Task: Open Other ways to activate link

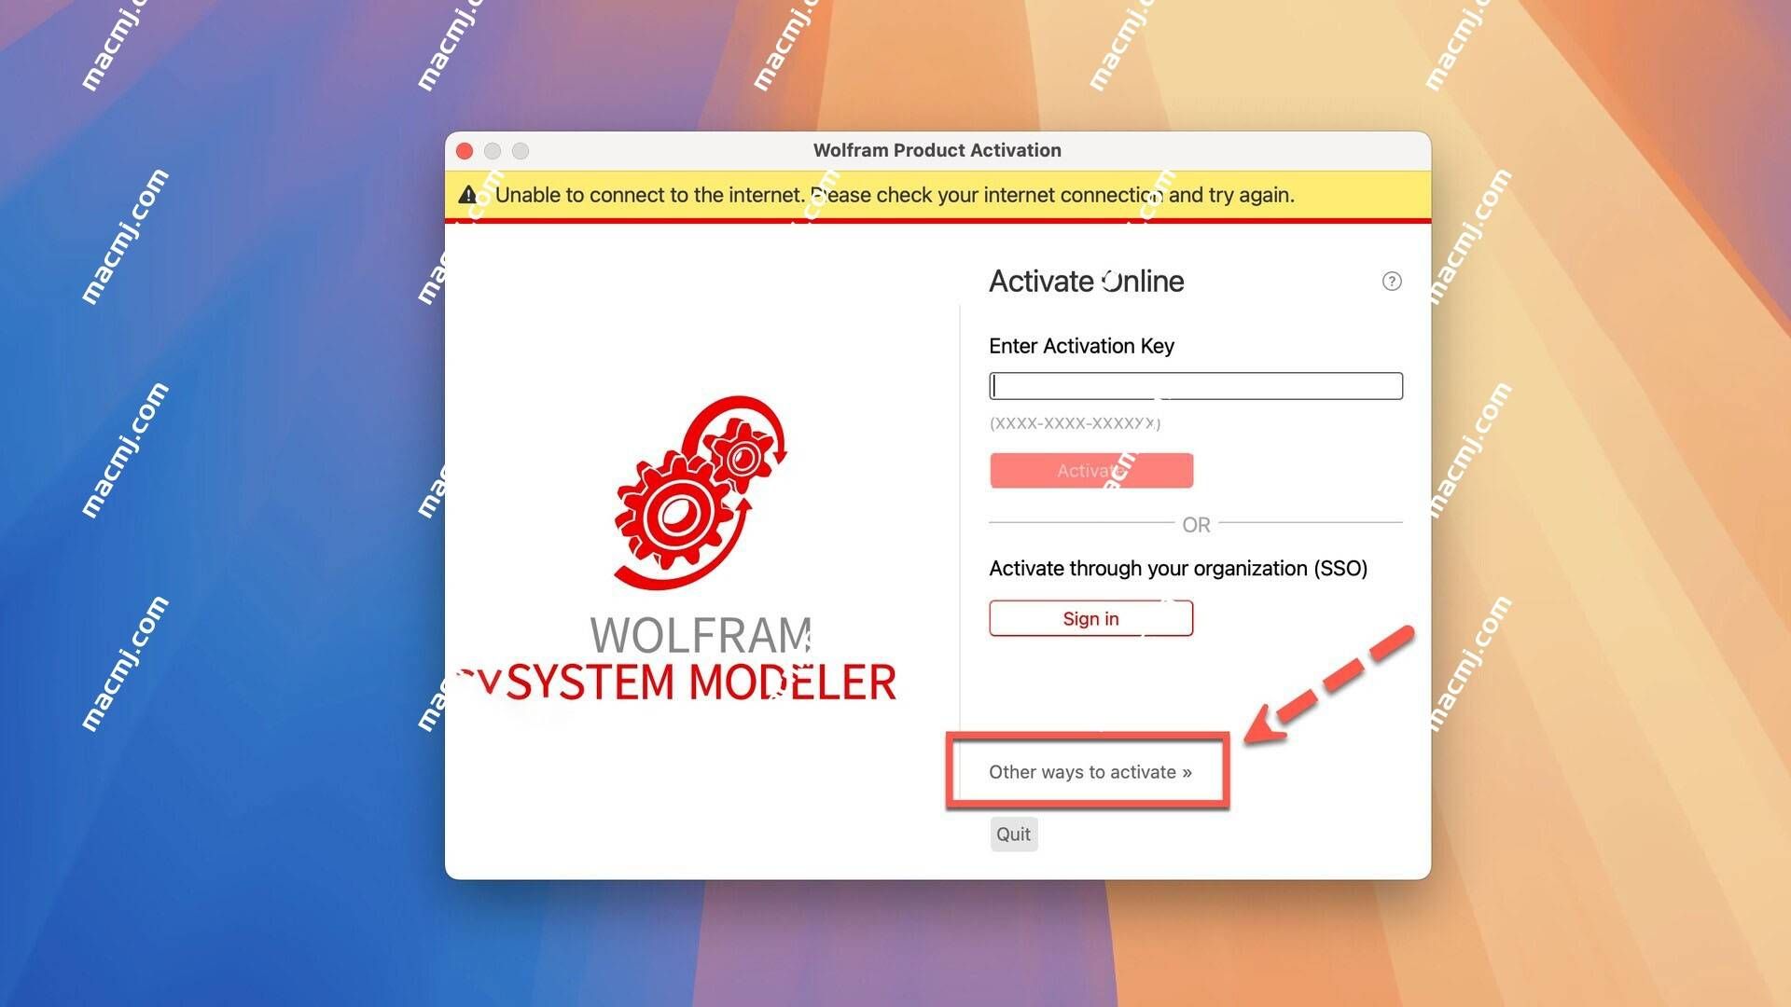Action: (1090, 772)
